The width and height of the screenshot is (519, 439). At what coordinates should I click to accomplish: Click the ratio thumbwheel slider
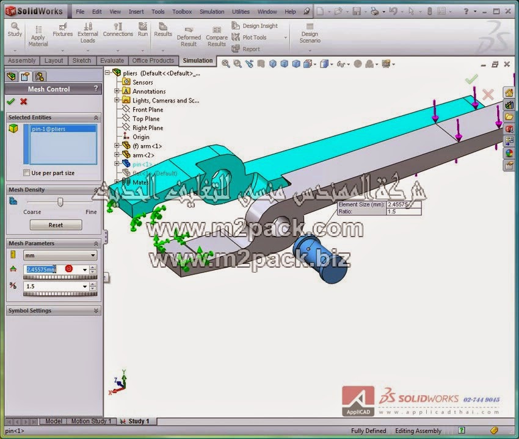(x=60, y=293)
